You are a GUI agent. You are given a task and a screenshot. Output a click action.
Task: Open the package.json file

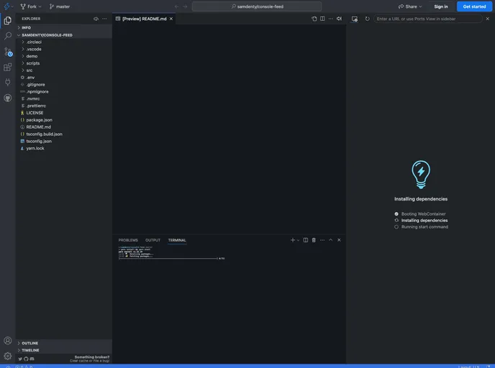(x=64, y=120)
